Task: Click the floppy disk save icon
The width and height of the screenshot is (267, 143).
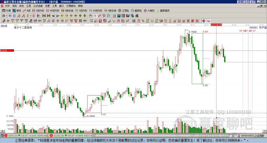Action: [128, 16]
